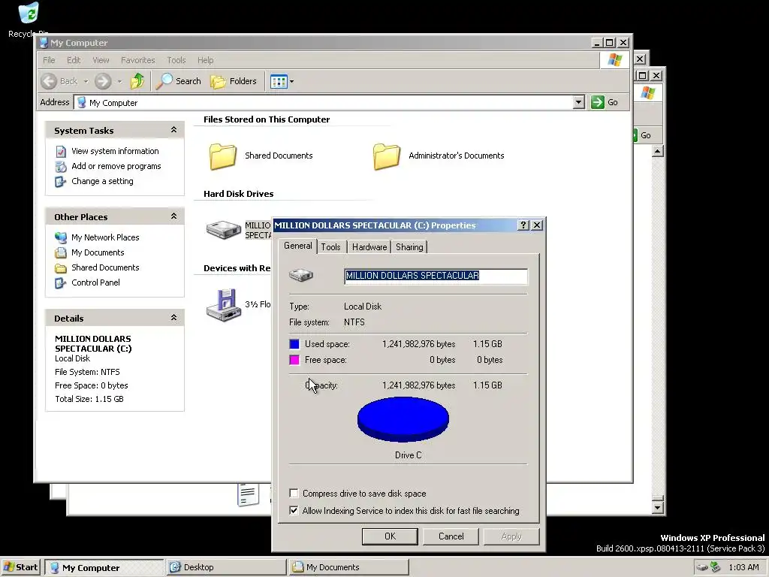The width and height of the screenshot is (769, 577).
Task: Open the Recycle Bin desktop icon
Action: click(28, 20)
